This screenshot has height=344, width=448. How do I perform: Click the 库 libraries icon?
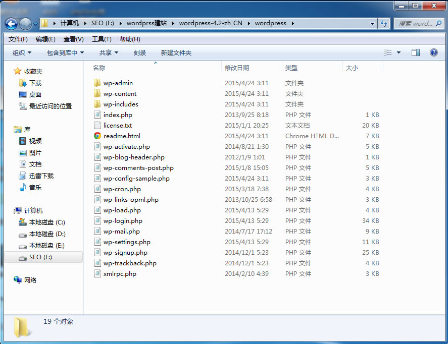tap(18, 130)
